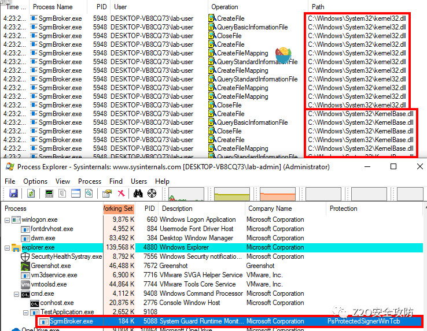Click the Save toolbar icon in Process Explorer
Screen dimensions: 427x331
pyautogui.click(x=13, y=194)
